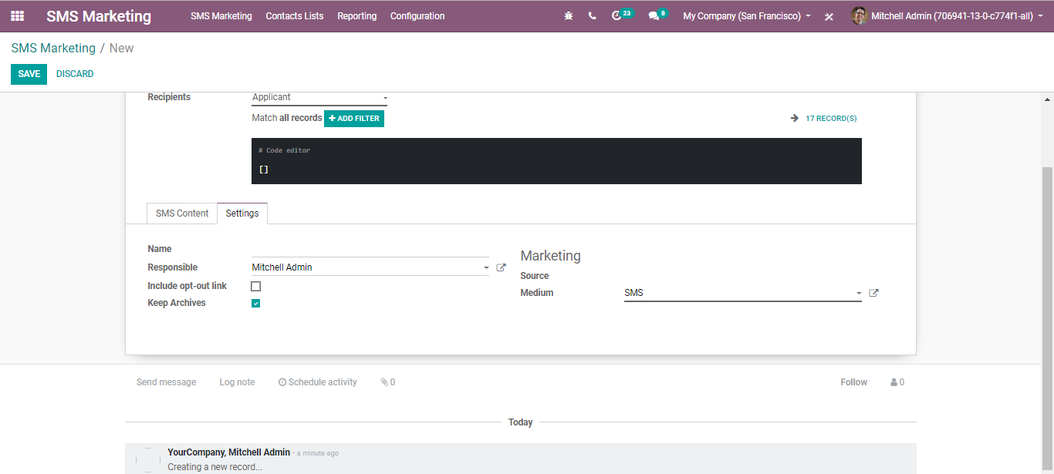Screen dimensions: 1054x474
Task: Enable the Include opt-out link checkbox
Action: tap(255, 286)
